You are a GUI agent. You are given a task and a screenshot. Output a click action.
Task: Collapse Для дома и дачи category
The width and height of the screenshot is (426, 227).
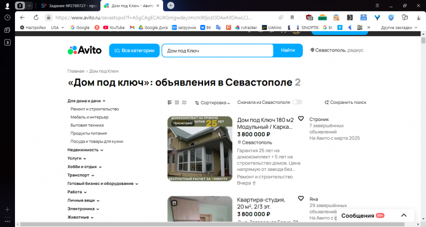[87, 101]
